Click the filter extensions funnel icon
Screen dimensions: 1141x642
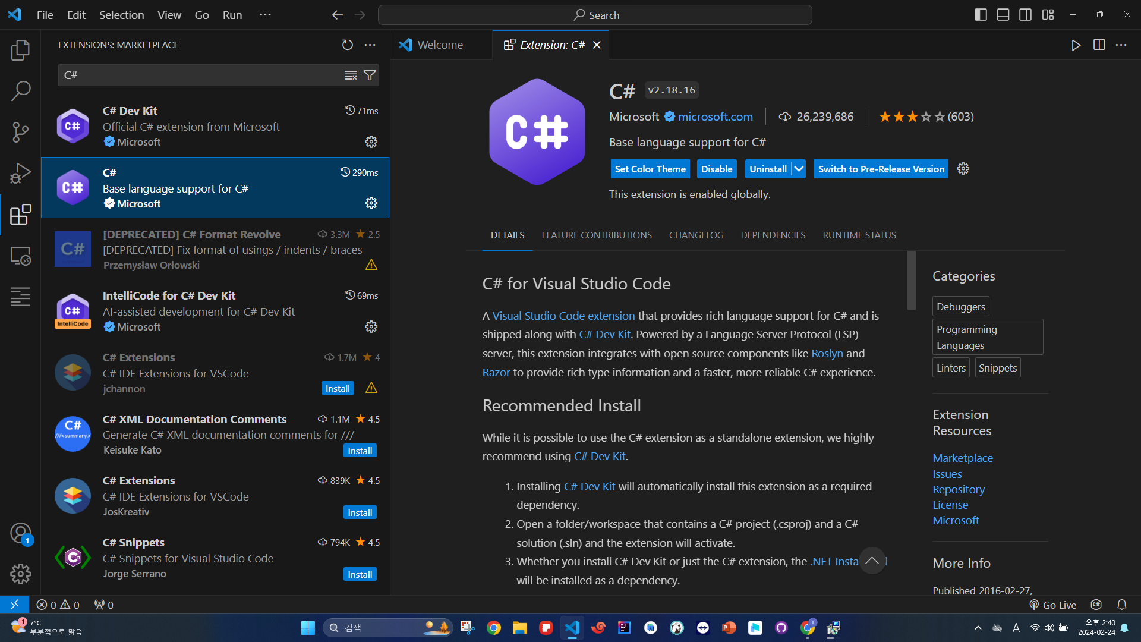[370, 75]
